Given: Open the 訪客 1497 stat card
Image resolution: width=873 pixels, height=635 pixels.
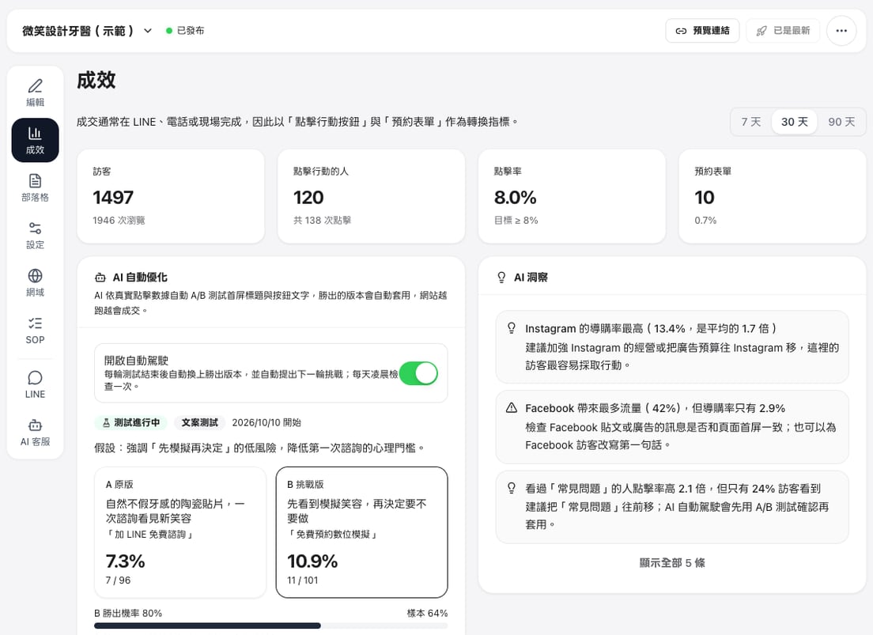Looking at the screenshot, I should 171,196.
